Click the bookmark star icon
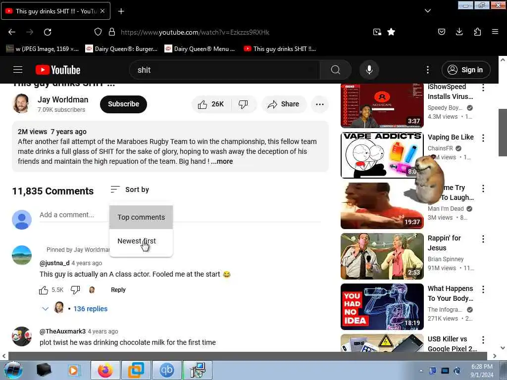The image size is (507, 380). 391,32
